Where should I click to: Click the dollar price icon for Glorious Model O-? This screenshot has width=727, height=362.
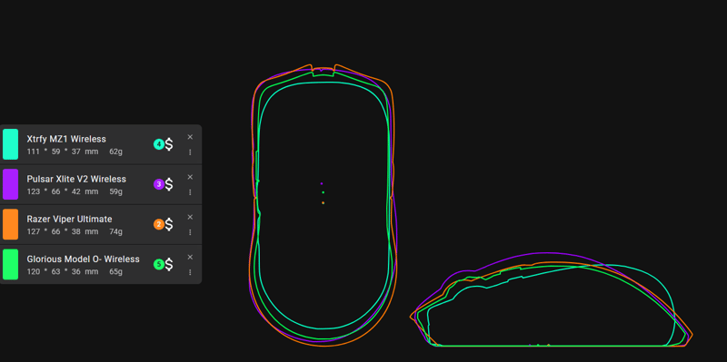pyautogui.click(x=169, y=264)
